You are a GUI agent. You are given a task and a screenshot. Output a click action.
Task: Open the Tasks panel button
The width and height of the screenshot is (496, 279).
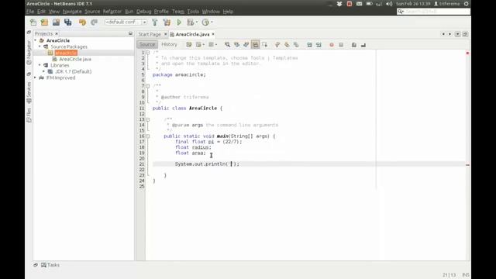coord(50,265)
